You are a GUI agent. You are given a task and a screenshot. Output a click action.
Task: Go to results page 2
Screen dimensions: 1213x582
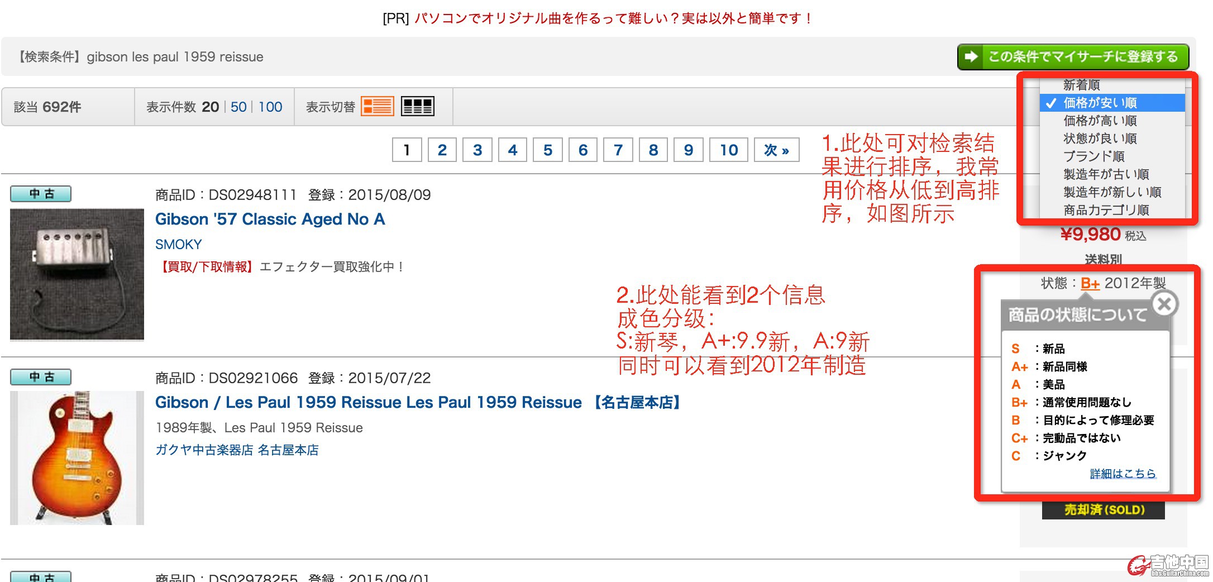(442, 150)
